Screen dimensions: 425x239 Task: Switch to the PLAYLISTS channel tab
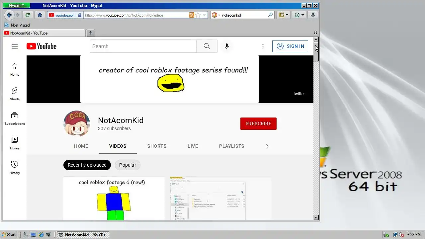coord(232,146)
